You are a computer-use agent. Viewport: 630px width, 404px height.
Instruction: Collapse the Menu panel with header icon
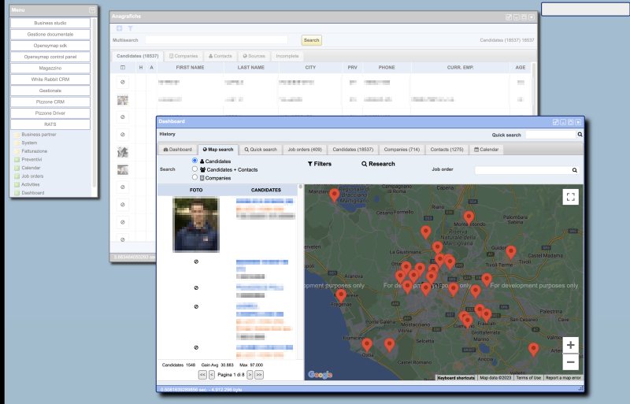coord(92,10)
